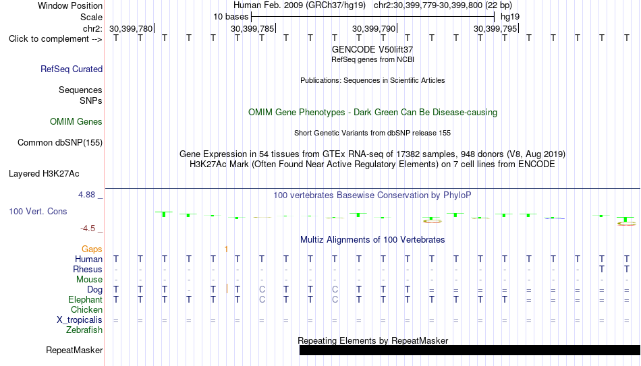Open the 100 Vert. Cons track settings
641x366 pixels.
[38, 211]
